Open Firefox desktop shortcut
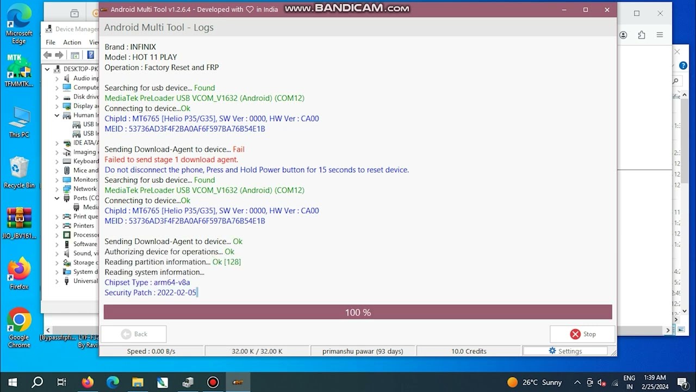The image size is (696, 392). [19, 274]
